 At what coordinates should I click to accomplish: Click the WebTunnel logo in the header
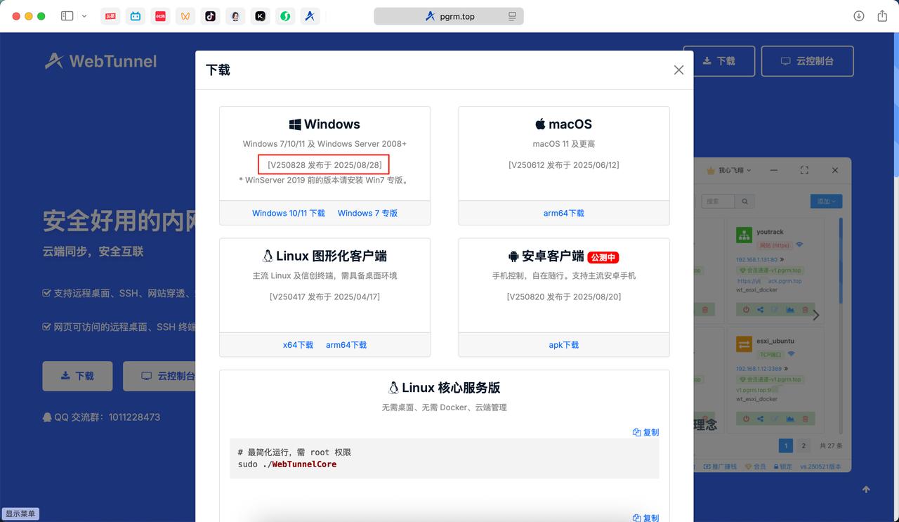click(x=100, y=61)
